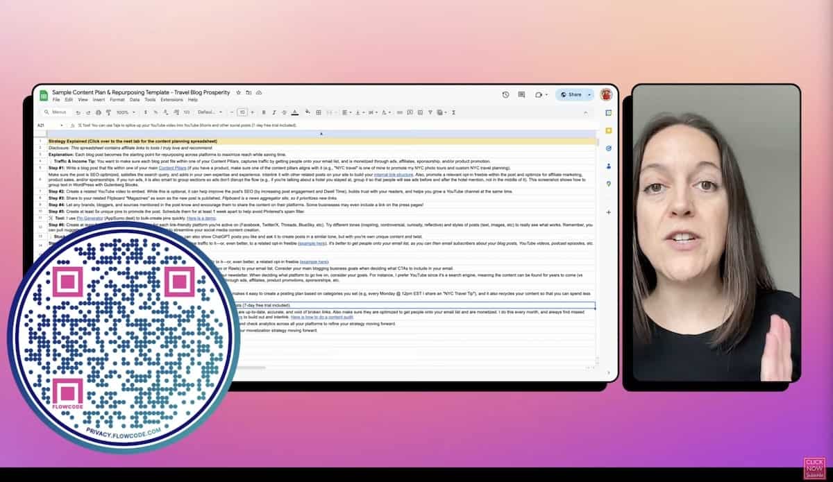Click the print icon in toolbar

click(x=99, y=112)
